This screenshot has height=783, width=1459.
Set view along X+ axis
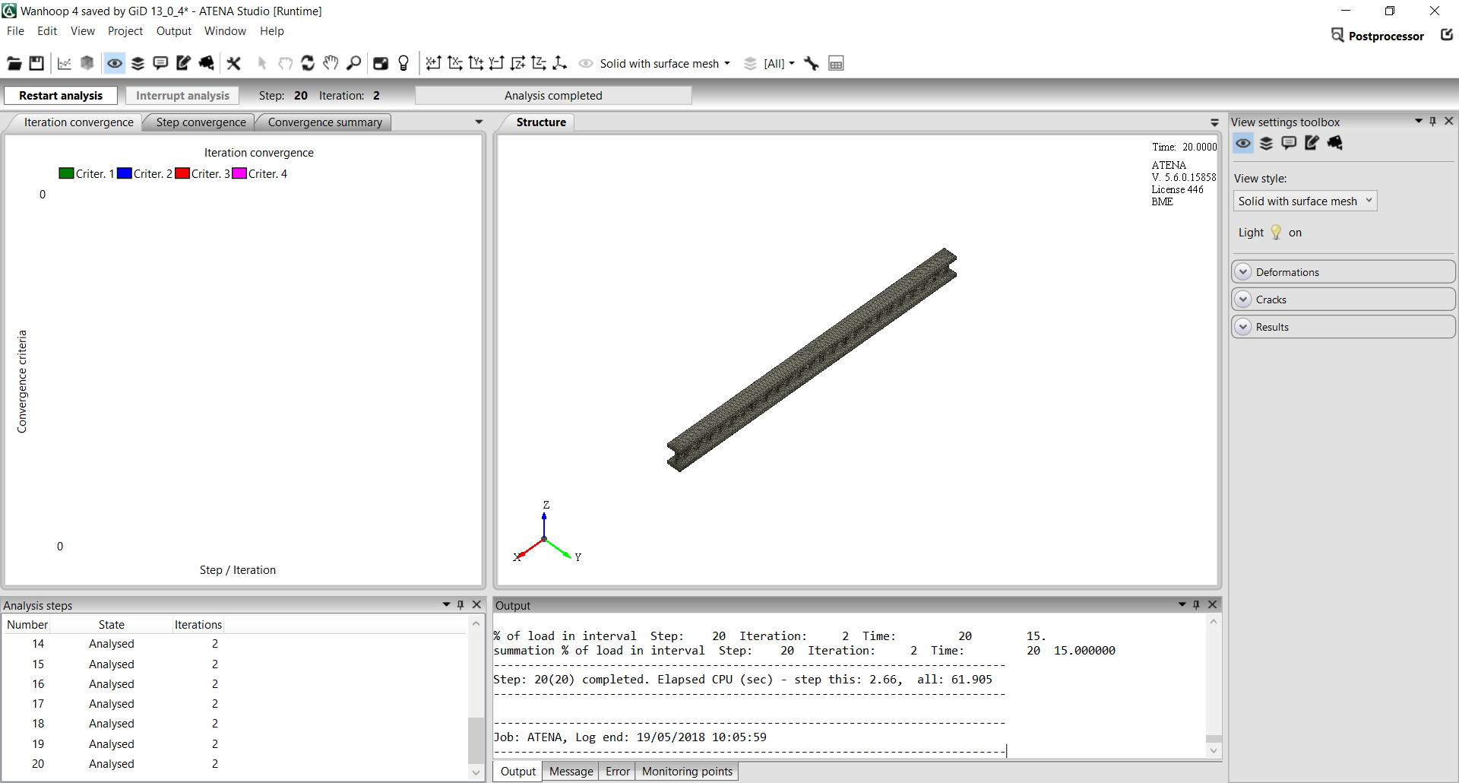433,64
